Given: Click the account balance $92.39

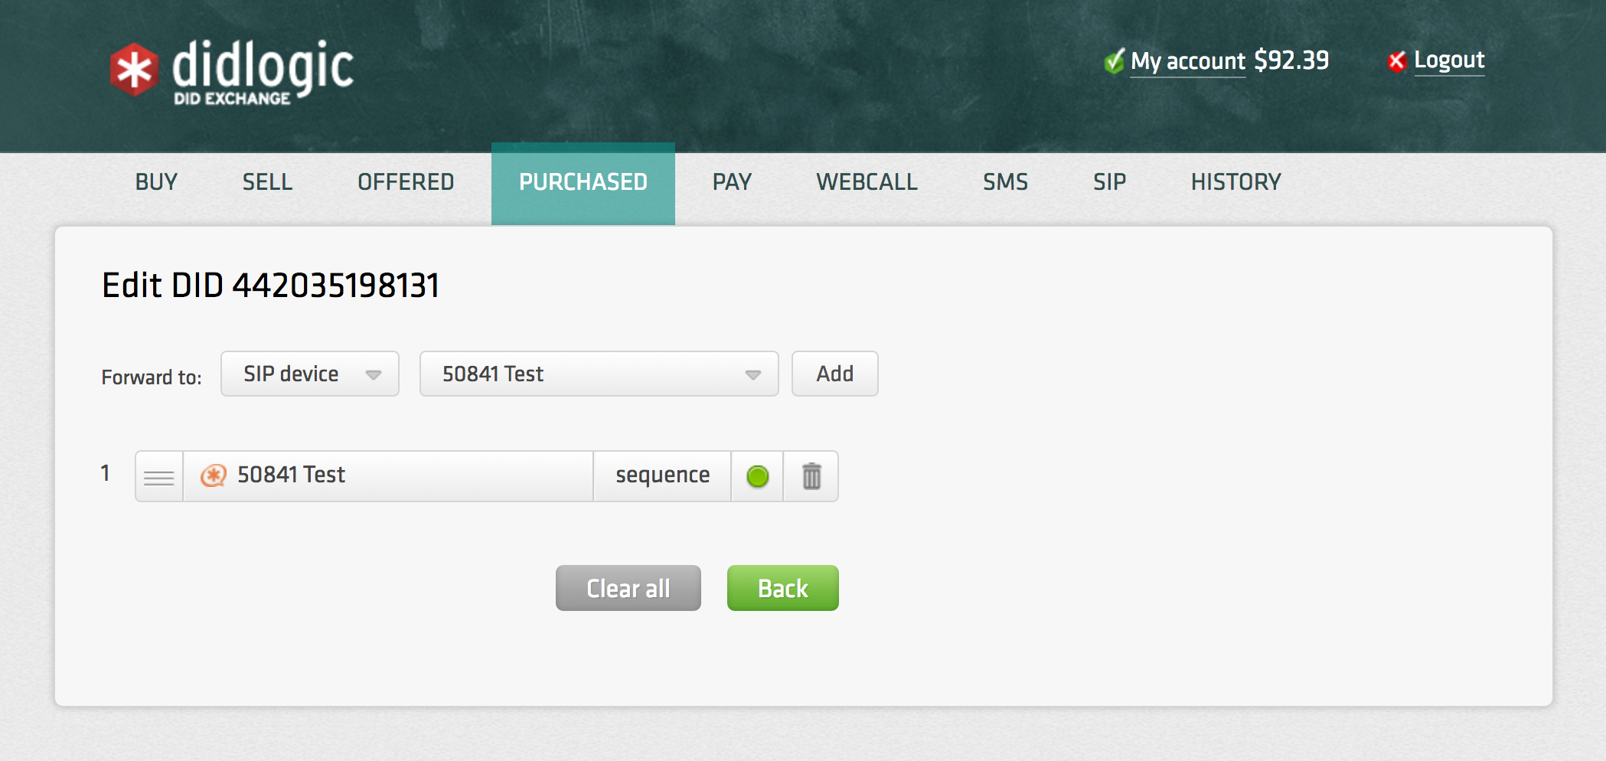Looking at the screenshot, I should click(x=1291, y=60).
